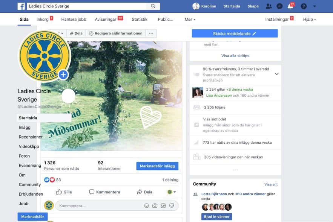Viewport: 333px width, 222px height.
Task: Click the sidebar Marknadsför button
Action: [x=33, y=216]
